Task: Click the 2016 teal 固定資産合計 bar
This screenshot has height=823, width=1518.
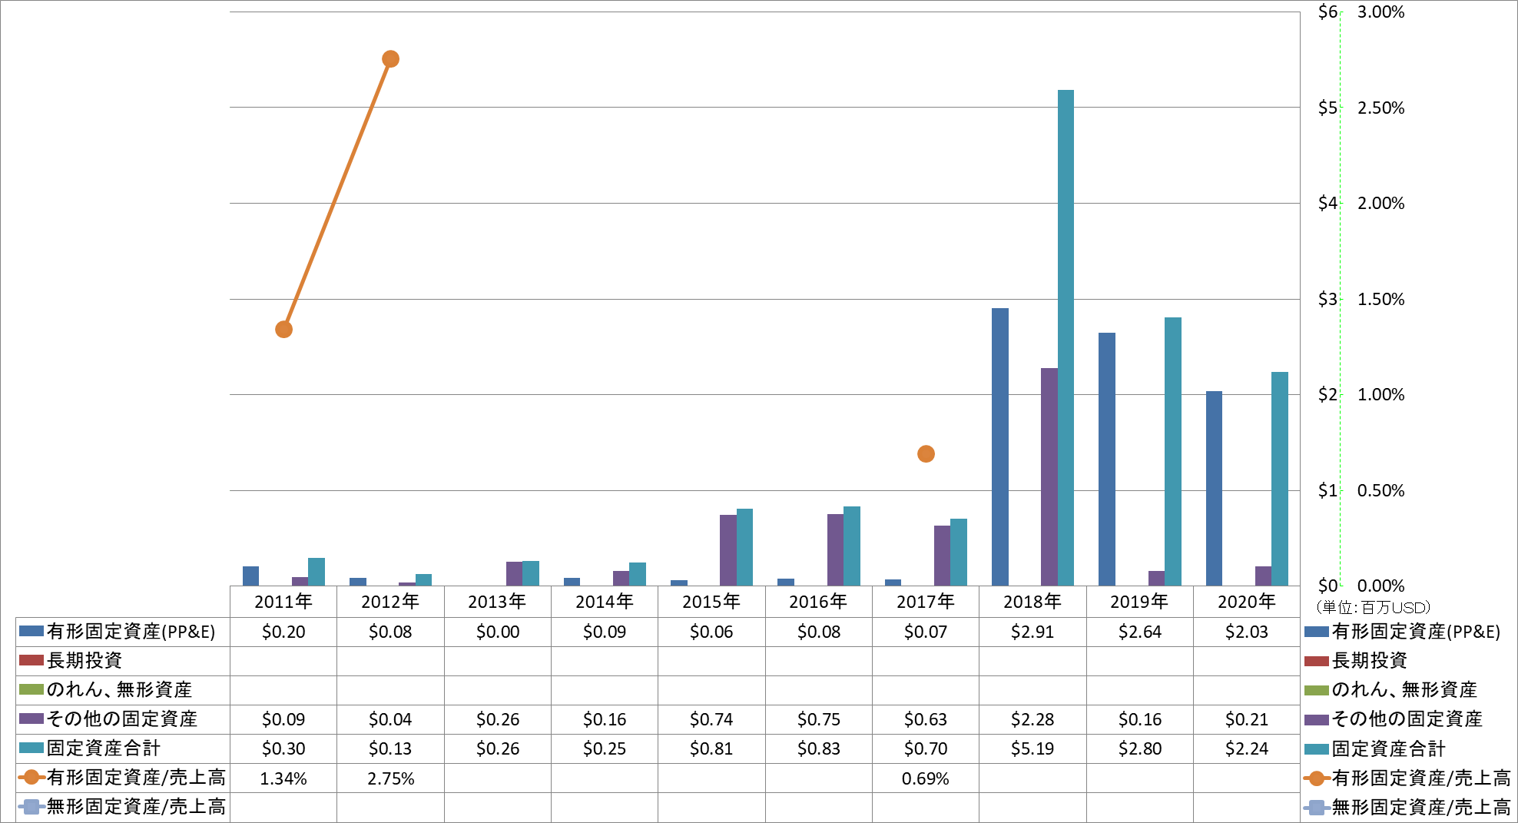Action: click(x=851, y=546)
